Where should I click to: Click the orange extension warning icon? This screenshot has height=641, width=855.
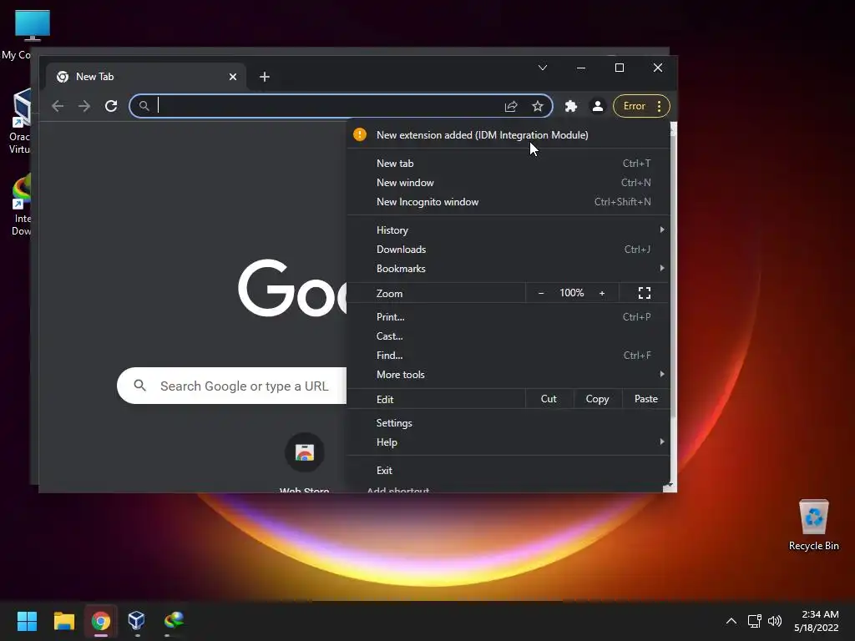pyautogui.click(x=360, y=134)
